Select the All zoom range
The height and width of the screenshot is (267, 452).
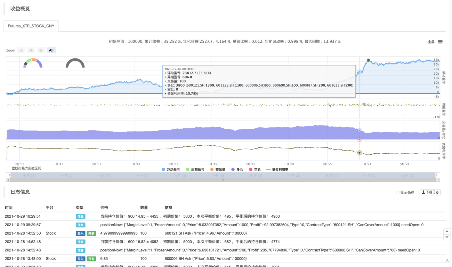coord(51,50)
